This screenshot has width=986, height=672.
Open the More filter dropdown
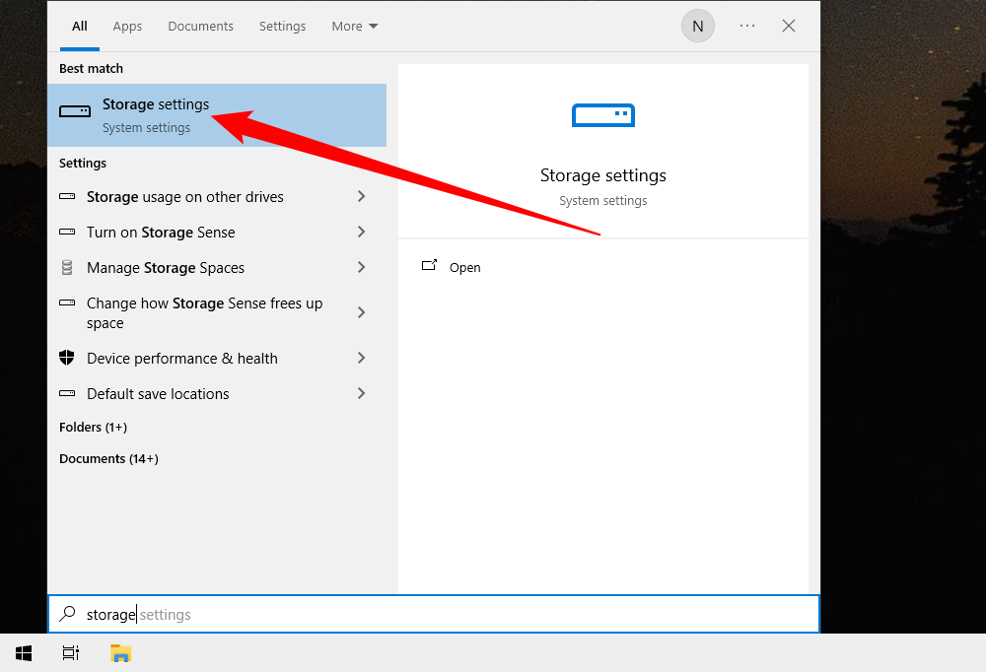click(354, 27)
